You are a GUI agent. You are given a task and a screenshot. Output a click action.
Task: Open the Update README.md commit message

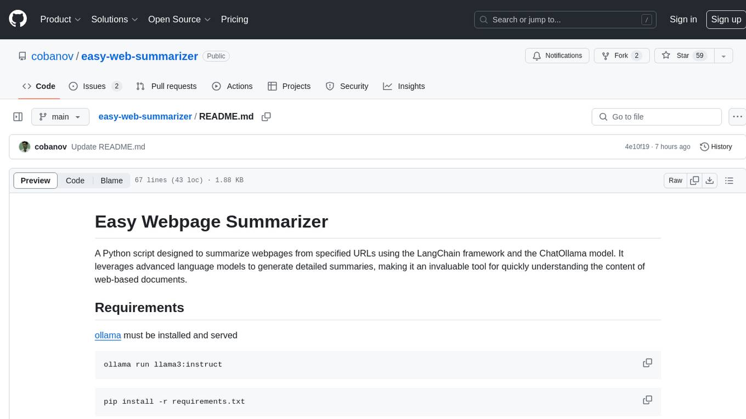108,147
